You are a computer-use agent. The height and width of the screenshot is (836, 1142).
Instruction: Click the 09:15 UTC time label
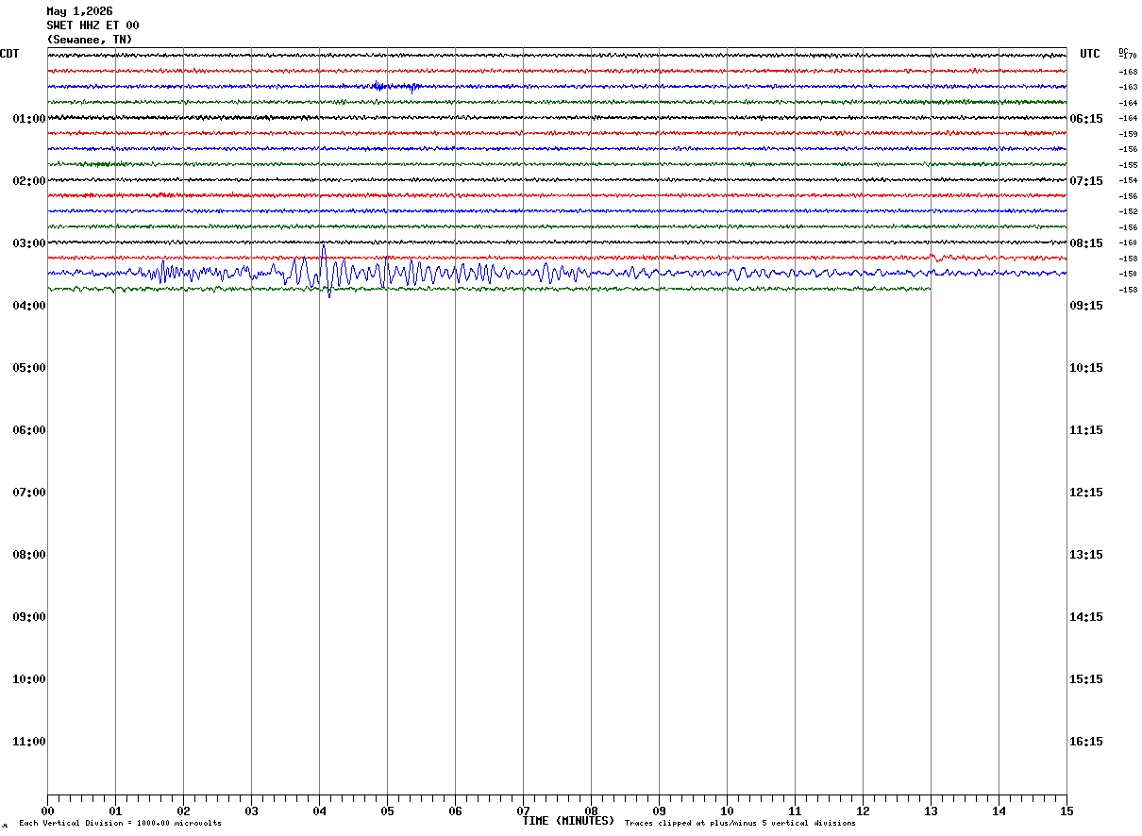1085,306
